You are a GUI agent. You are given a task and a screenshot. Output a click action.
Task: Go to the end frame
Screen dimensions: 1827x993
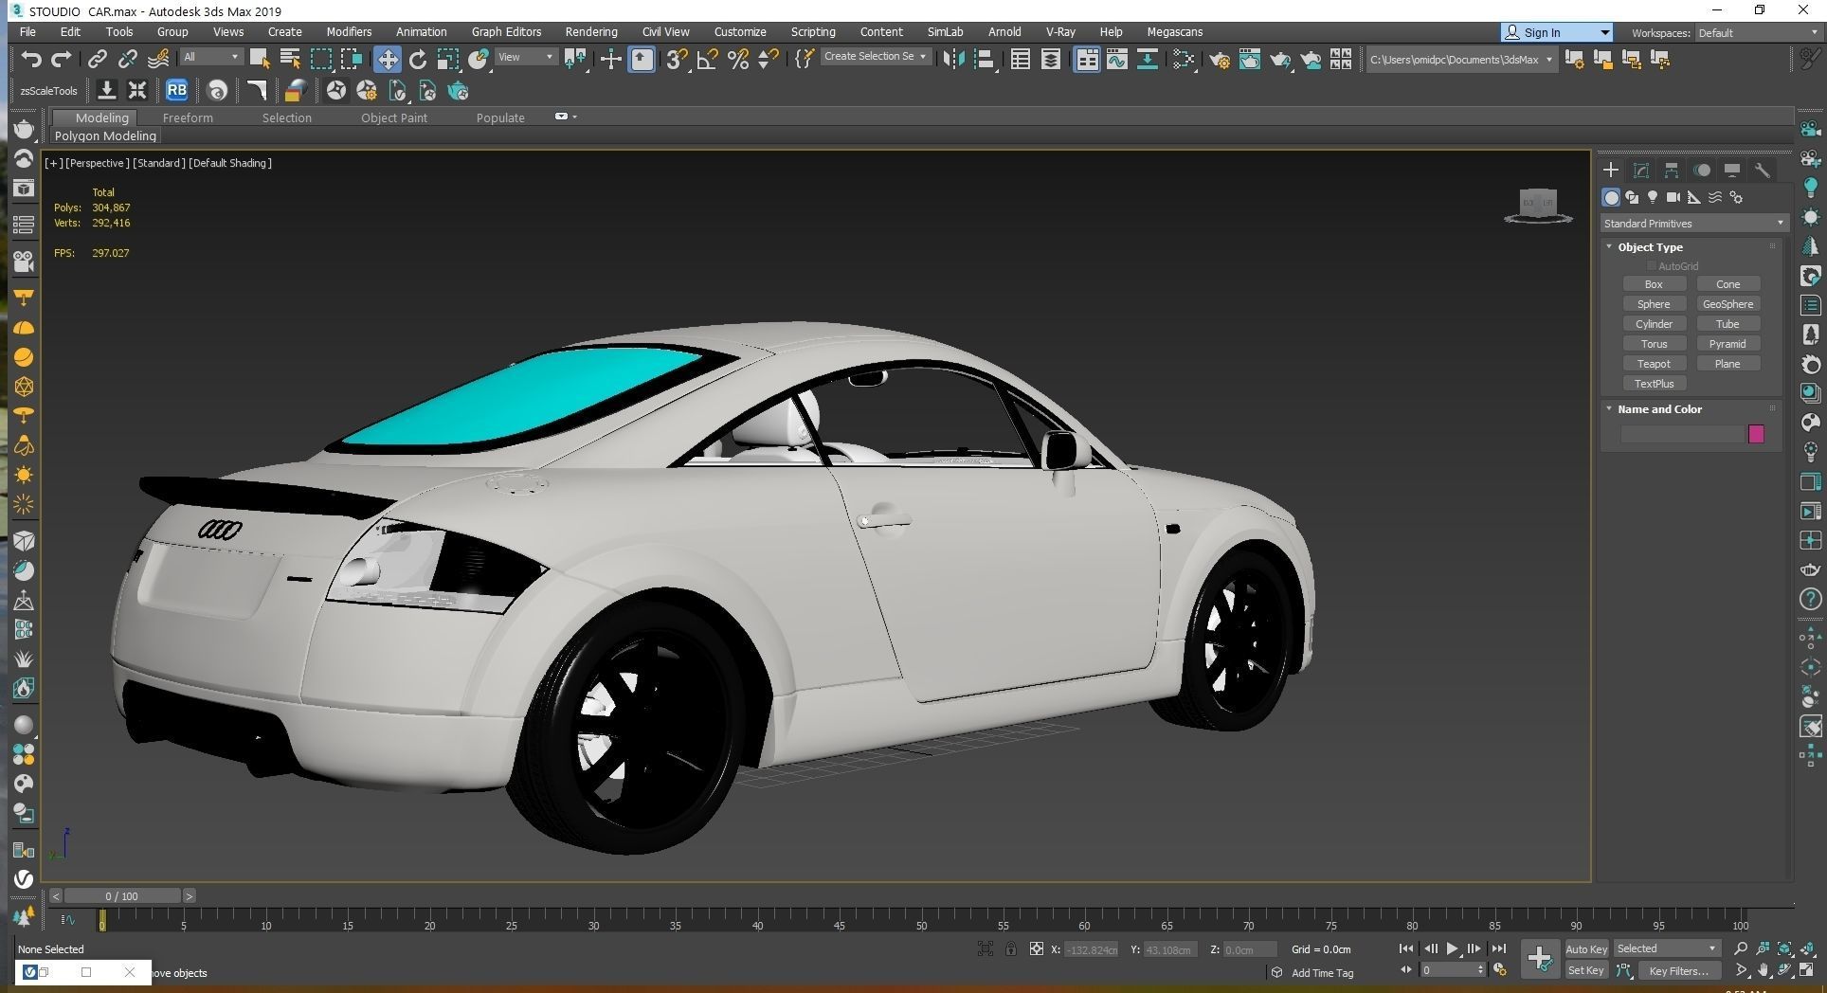pos(1498,948)
